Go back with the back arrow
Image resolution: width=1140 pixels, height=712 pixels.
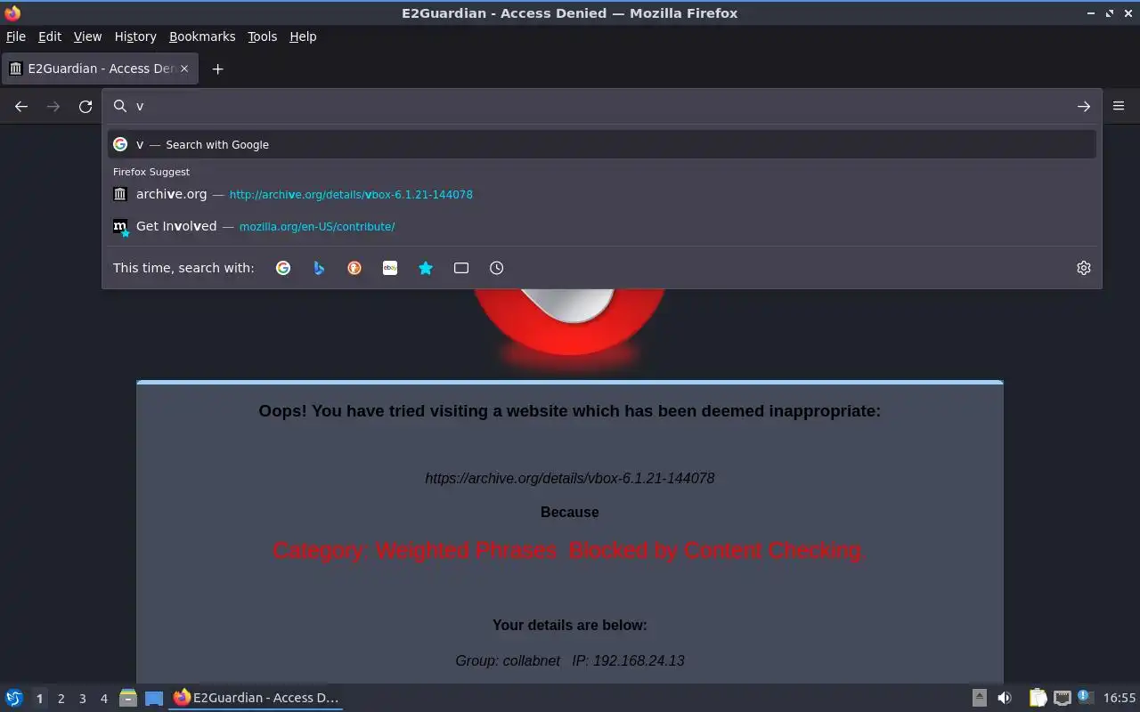tap(21, 106)
